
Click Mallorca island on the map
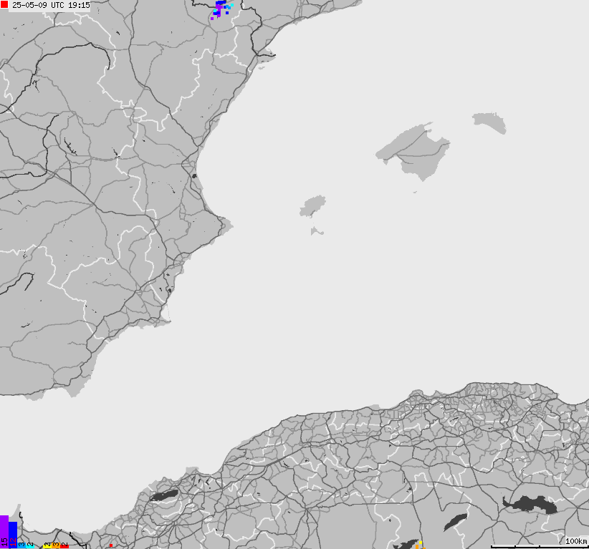[416, 151]
